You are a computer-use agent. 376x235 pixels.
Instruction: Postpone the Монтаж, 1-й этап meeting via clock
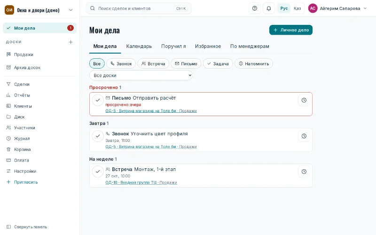point(304,172)
